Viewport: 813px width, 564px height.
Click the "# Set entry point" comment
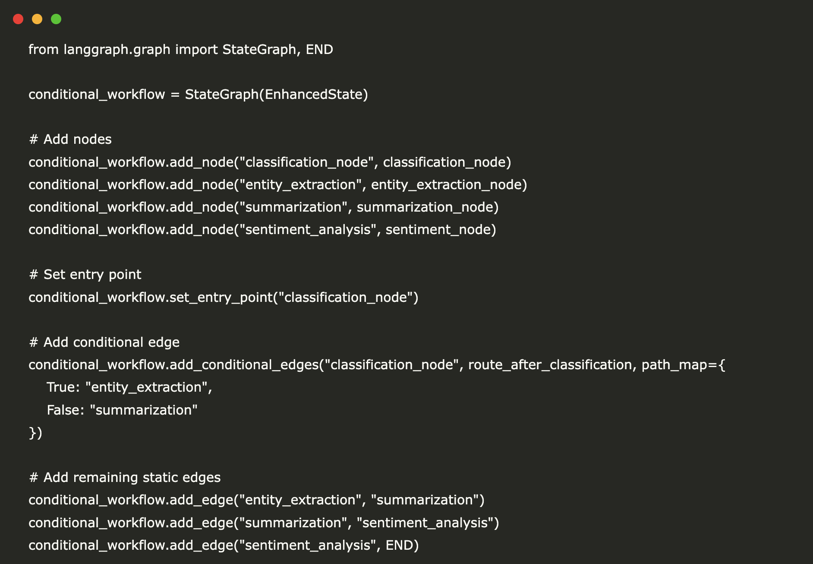click(x=85, y=275)
